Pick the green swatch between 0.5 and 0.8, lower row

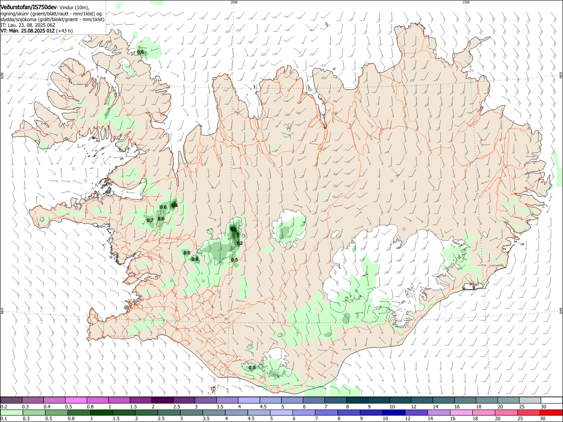click(56, 412)
